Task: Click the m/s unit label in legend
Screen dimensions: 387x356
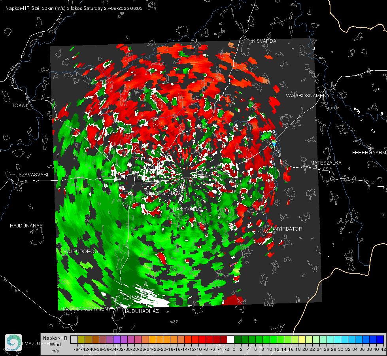Action: coord(55,351)
